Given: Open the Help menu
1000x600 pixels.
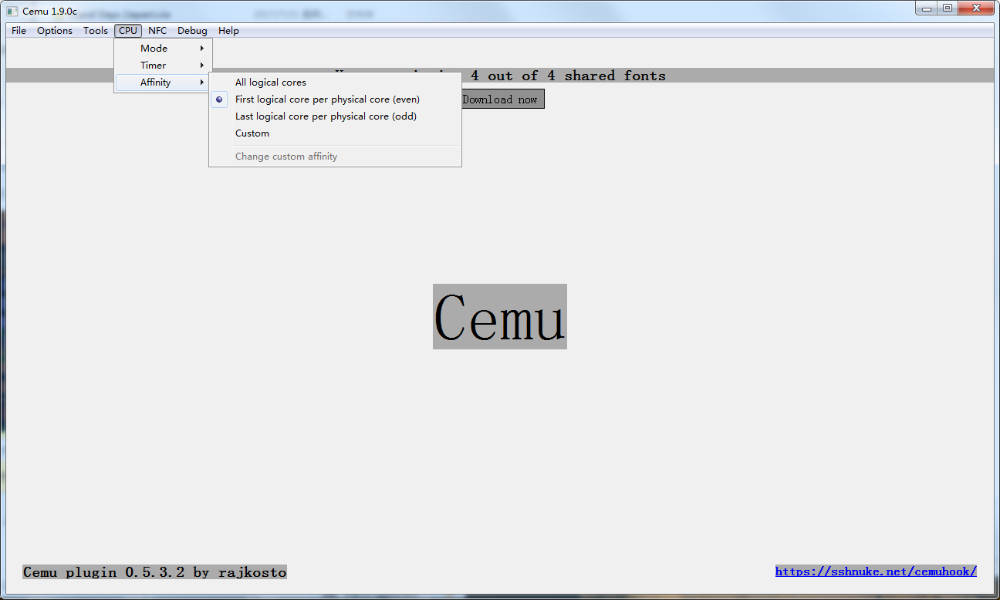Looking at the screenshot, I should coord(228,31).
